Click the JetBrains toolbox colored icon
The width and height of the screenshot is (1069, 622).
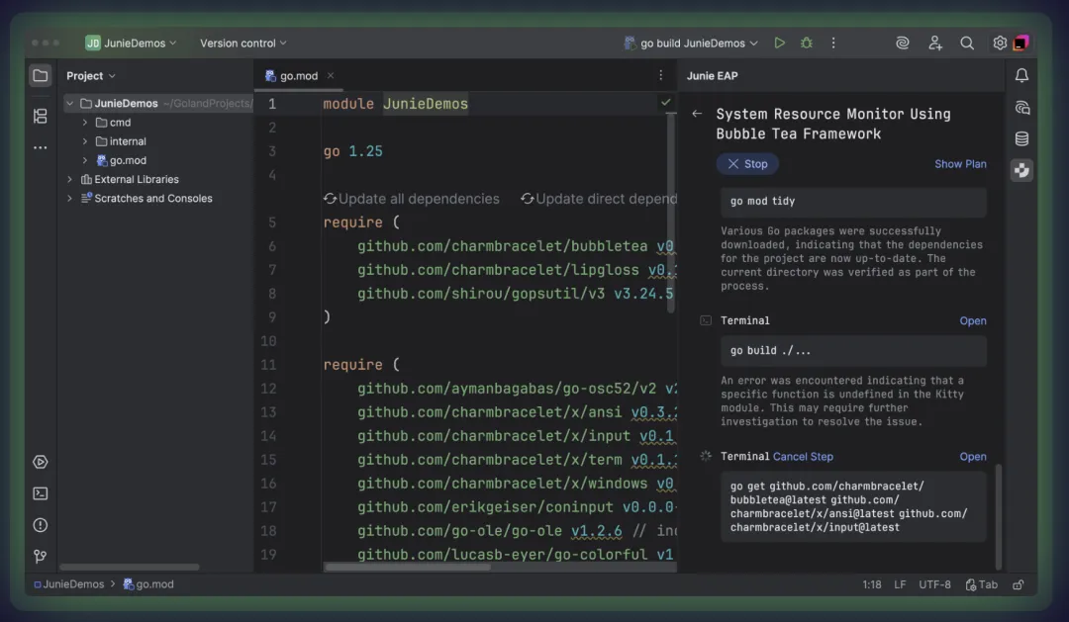(x=1020, y=43)
